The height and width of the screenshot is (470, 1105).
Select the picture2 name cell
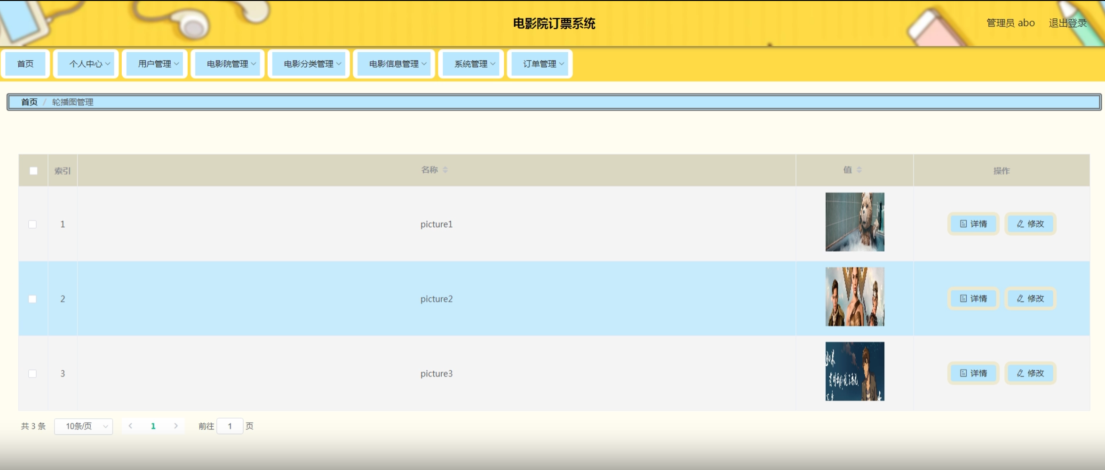point(437,299)
